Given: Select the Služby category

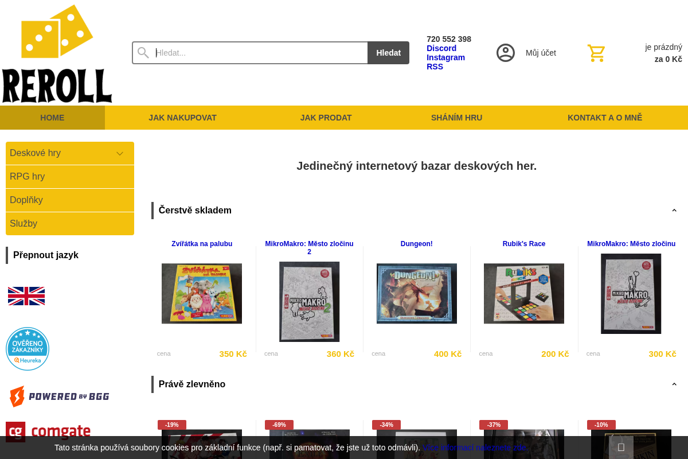Looking at the screenshot, I should pos(70,224).
